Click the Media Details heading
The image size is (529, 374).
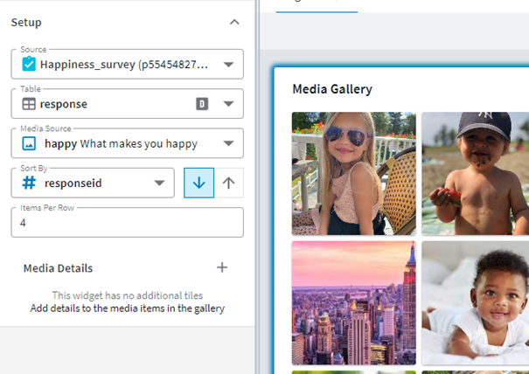[58, 268]
